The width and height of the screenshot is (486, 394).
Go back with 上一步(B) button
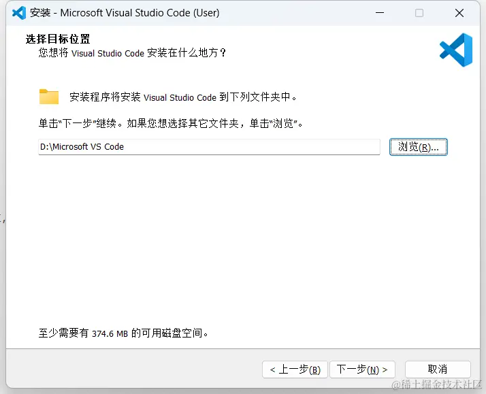tap(295, 370)
